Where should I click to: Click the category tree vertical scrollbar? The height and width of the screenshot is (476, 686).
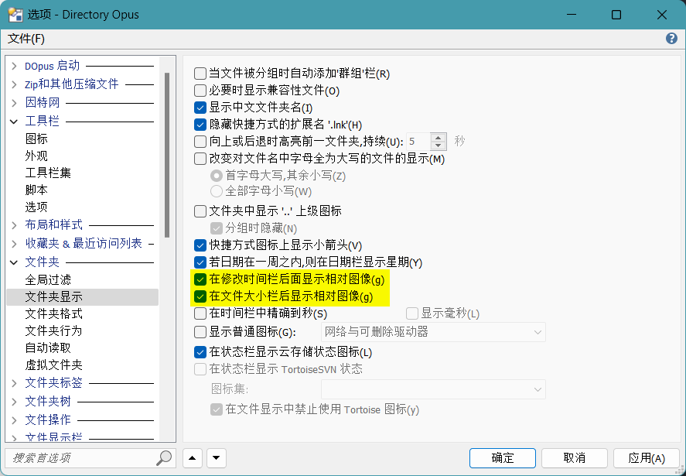point(167,156)
